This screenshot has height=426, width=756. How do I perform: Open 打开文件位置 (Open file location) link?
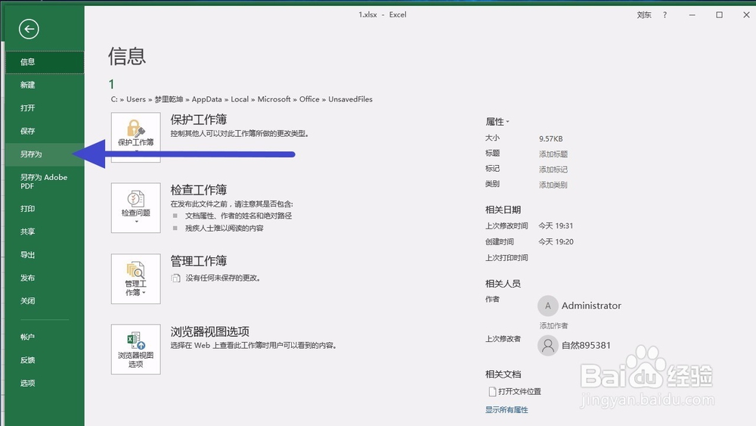pyautogui.click(x=514, y=391)
